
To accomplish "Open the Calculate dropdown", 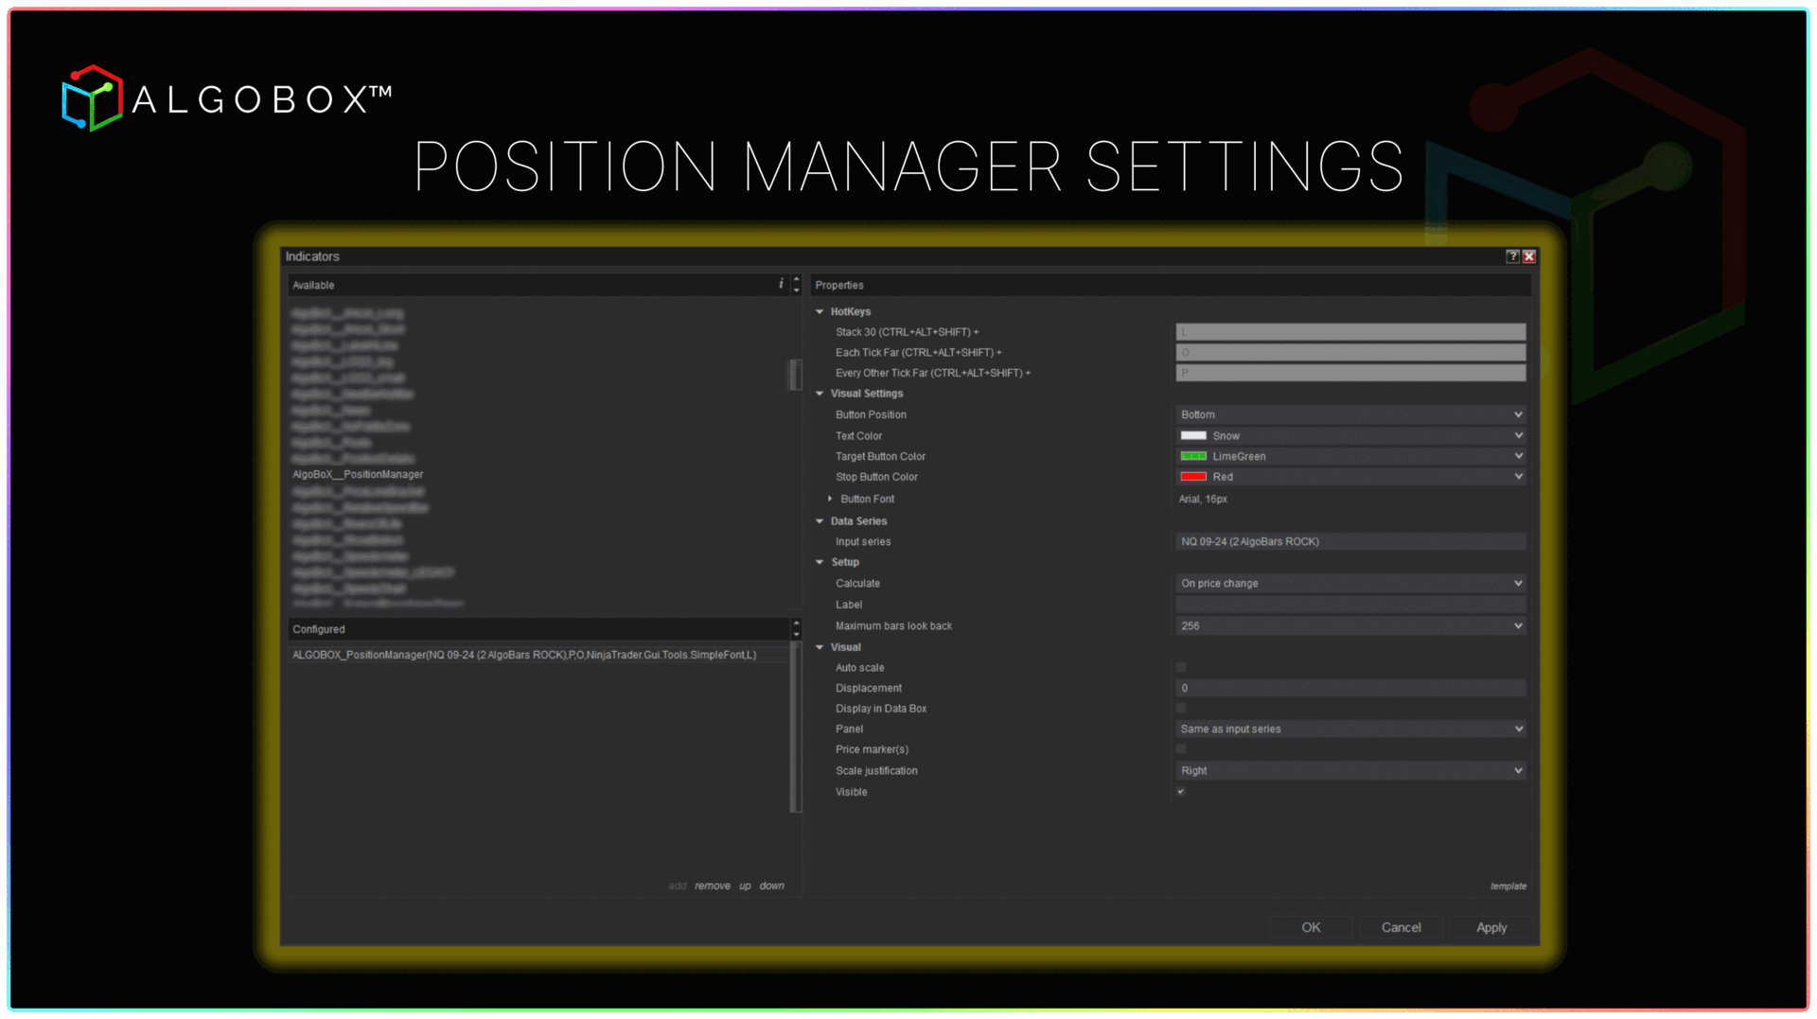I will 1350,583.
